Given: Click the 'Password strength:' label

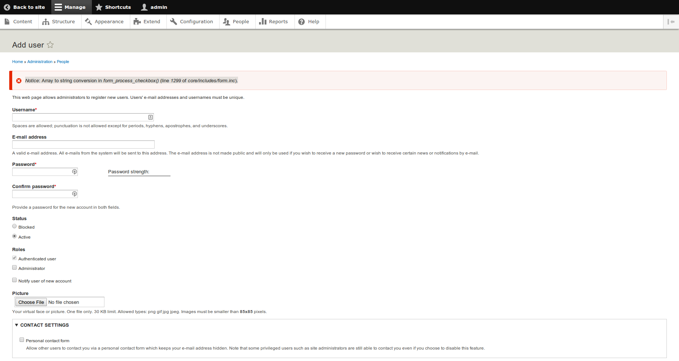Looking at the screenshot, I should point(128,171).
